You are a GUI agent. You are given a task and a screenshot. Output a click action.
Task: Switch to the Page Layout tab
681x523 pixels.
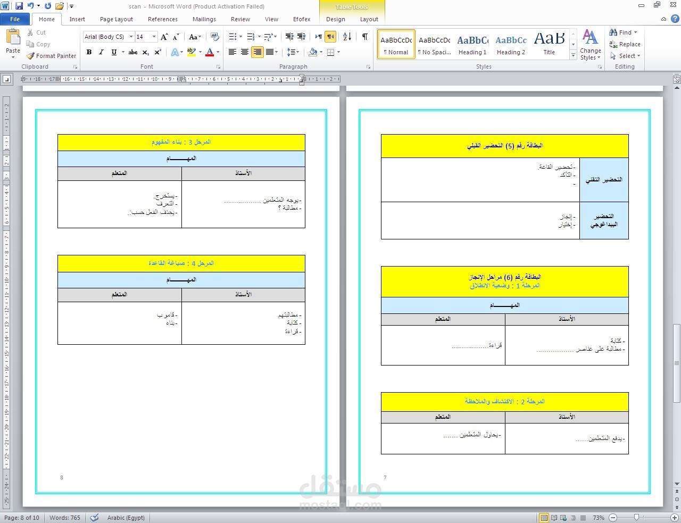pos(117,19)
